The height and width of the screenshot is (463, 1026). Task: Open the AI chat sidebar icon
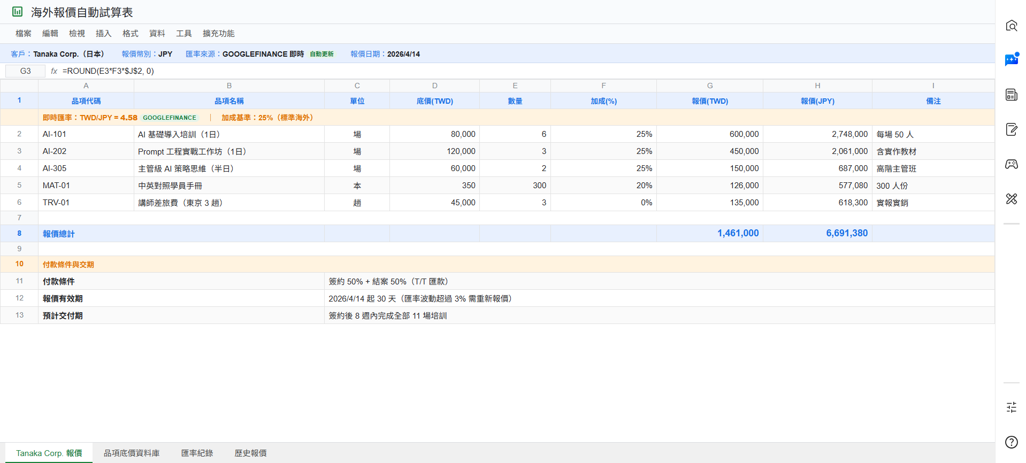pyautogui.click(x=1011, y=60)
